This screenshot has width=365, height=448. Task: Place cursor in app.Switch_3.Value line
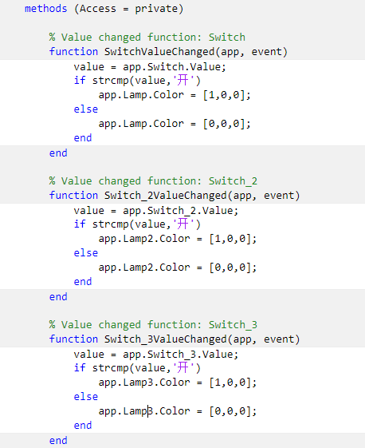(155, 355)
